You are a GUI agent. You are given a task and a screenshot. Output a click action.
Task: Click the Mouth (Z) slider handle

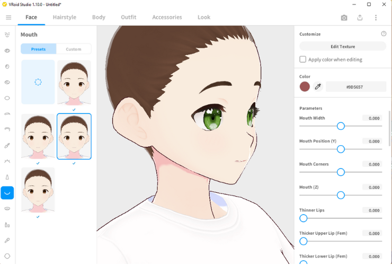click(x=341, y=195)
